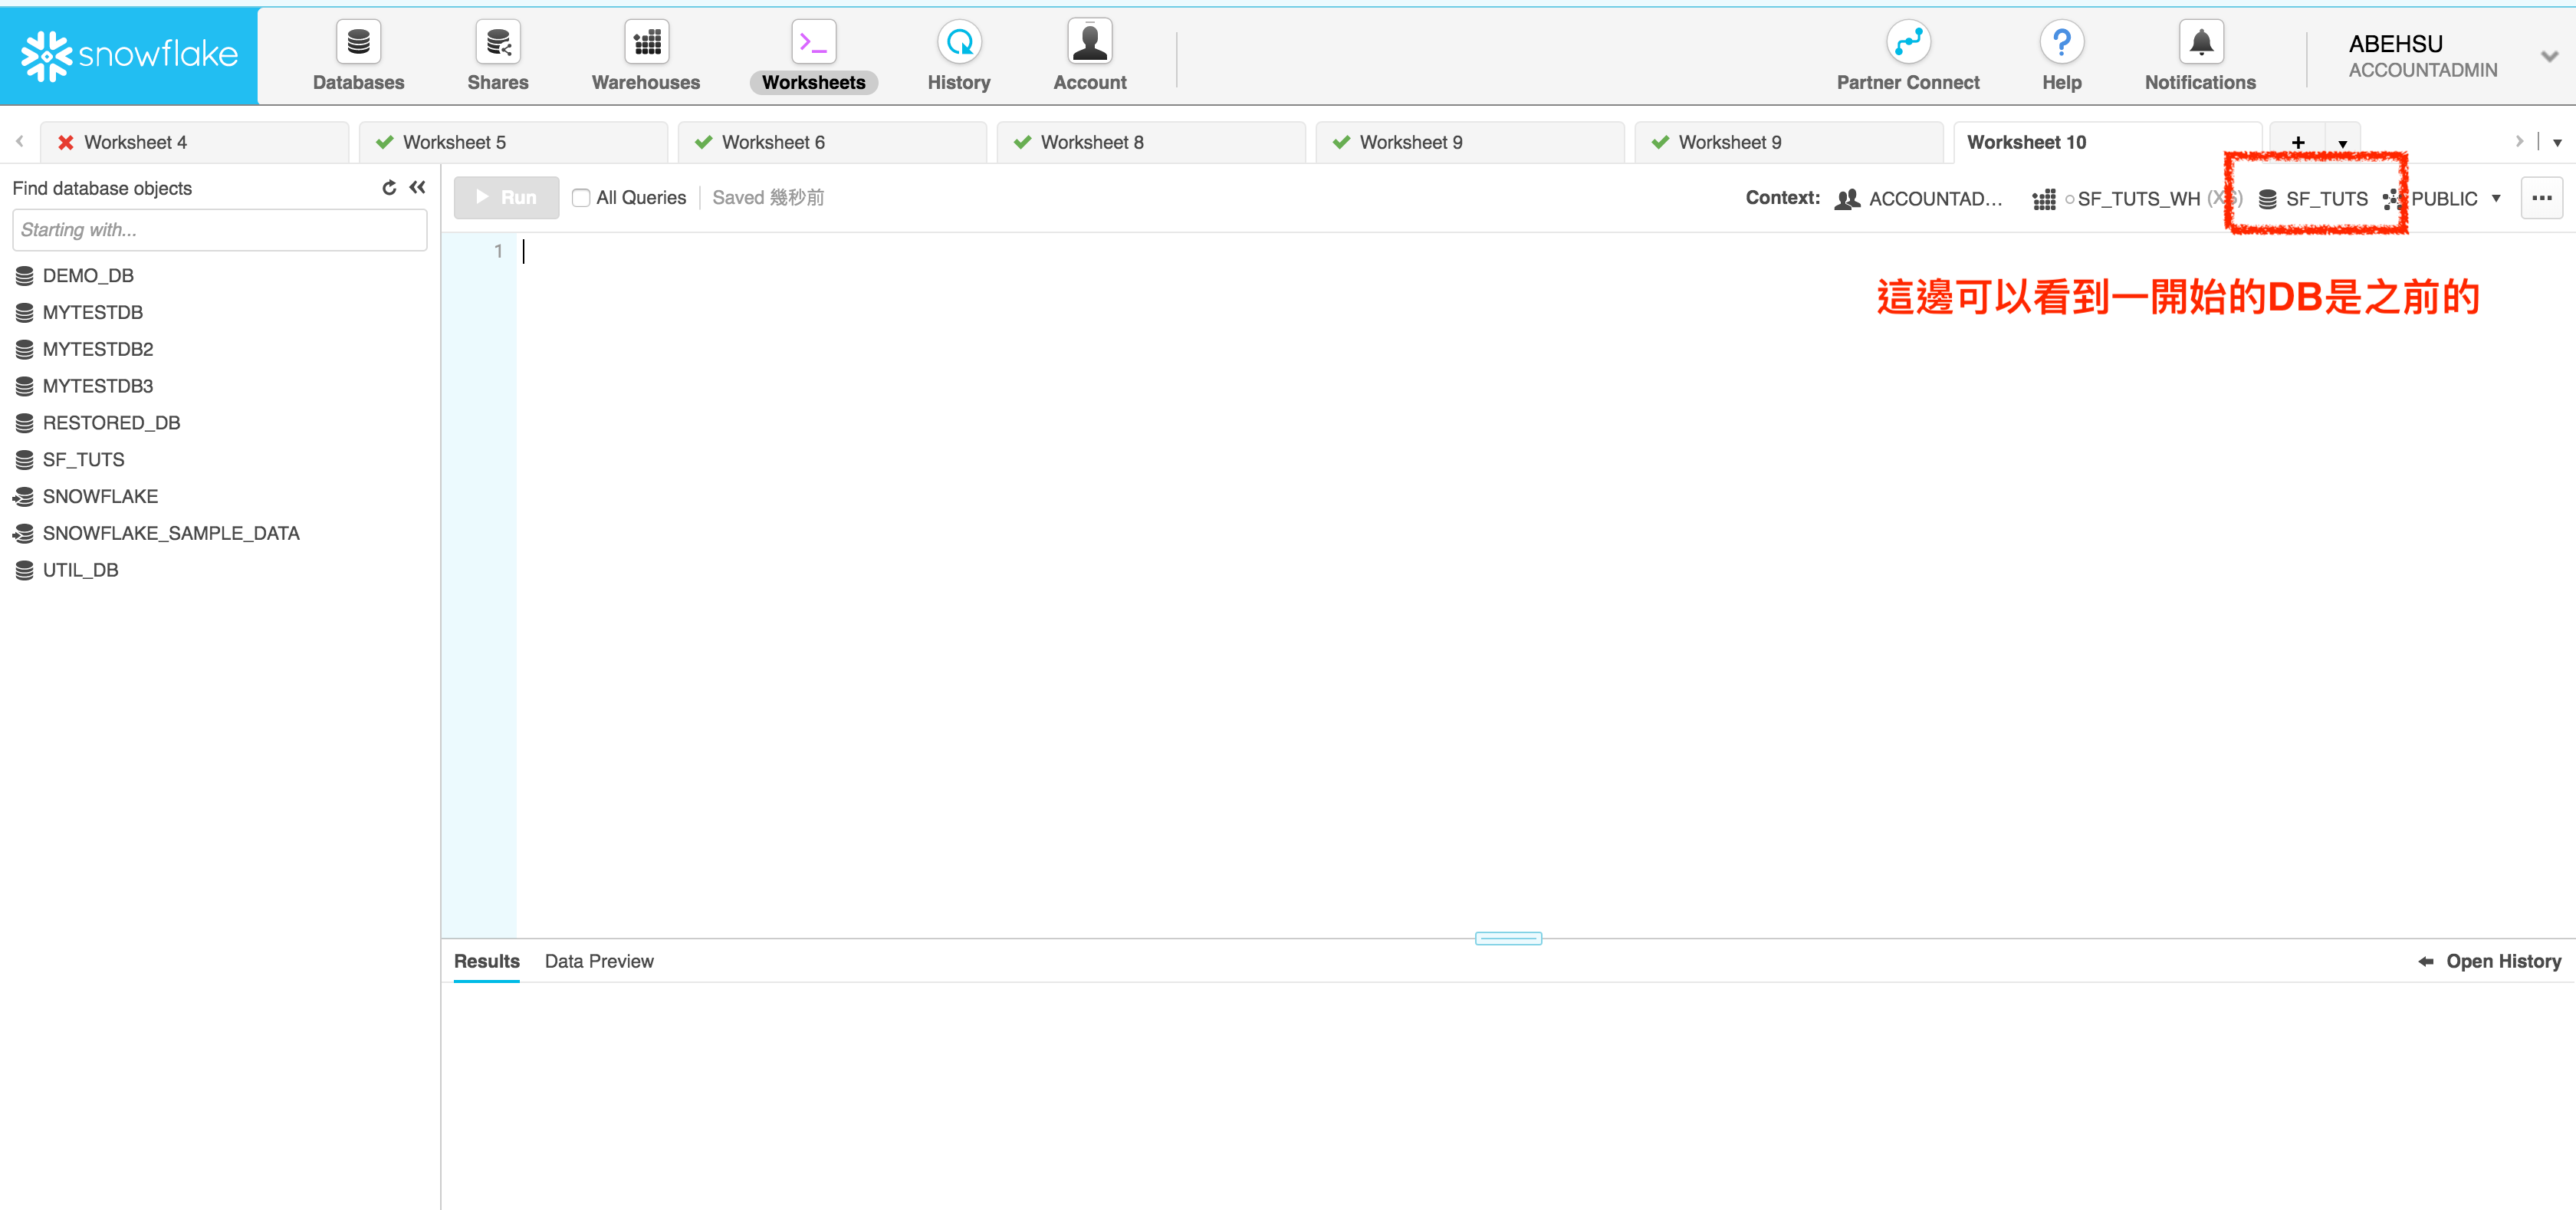Click into the SQL editor line 1

(x=1545, y=252)
